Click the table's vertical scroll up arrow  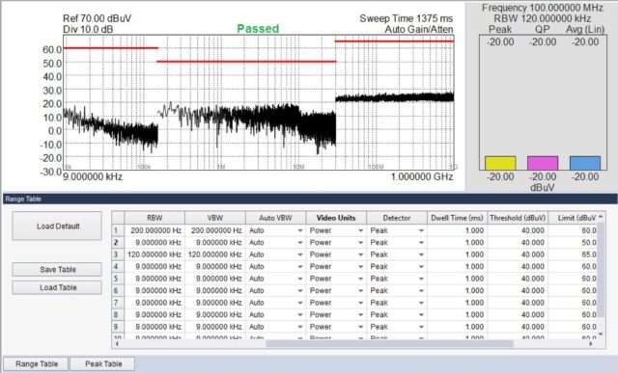(x=601, y=216)
